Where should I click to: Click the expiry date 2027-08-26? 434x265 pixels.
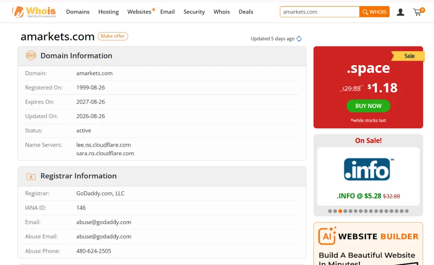(91, 102)
